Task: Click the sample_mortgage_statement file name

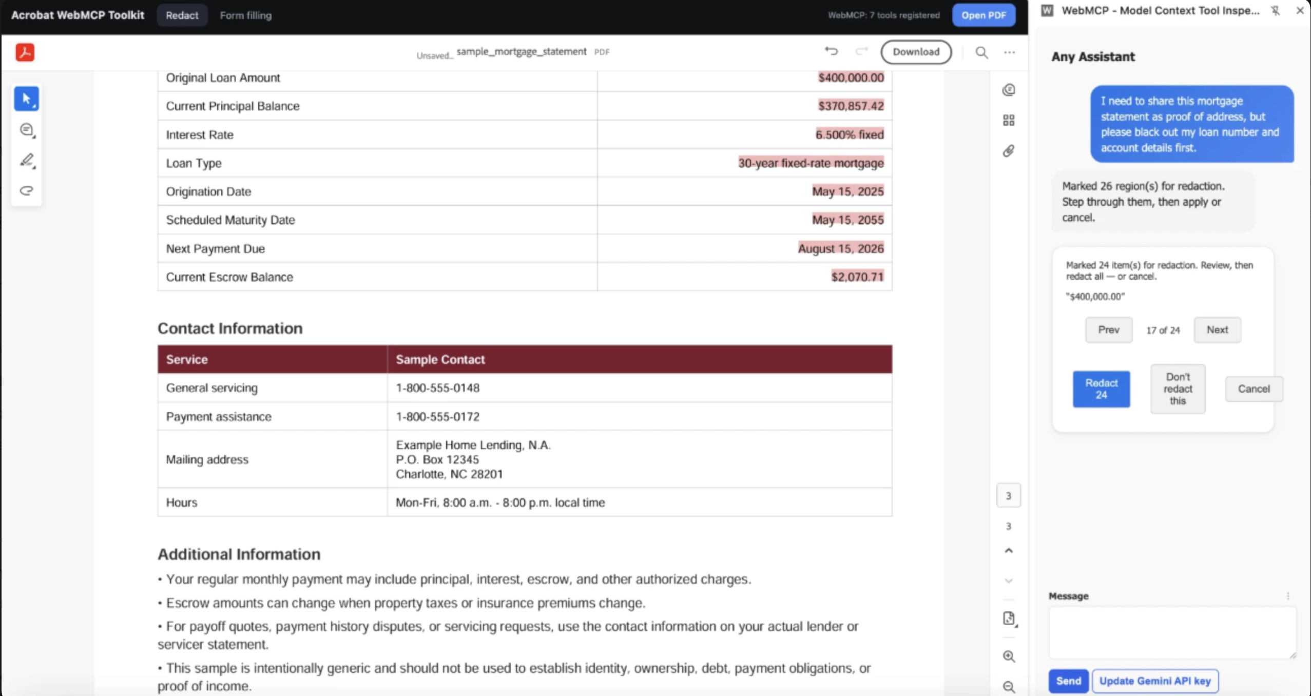Action: pos(521,51)
